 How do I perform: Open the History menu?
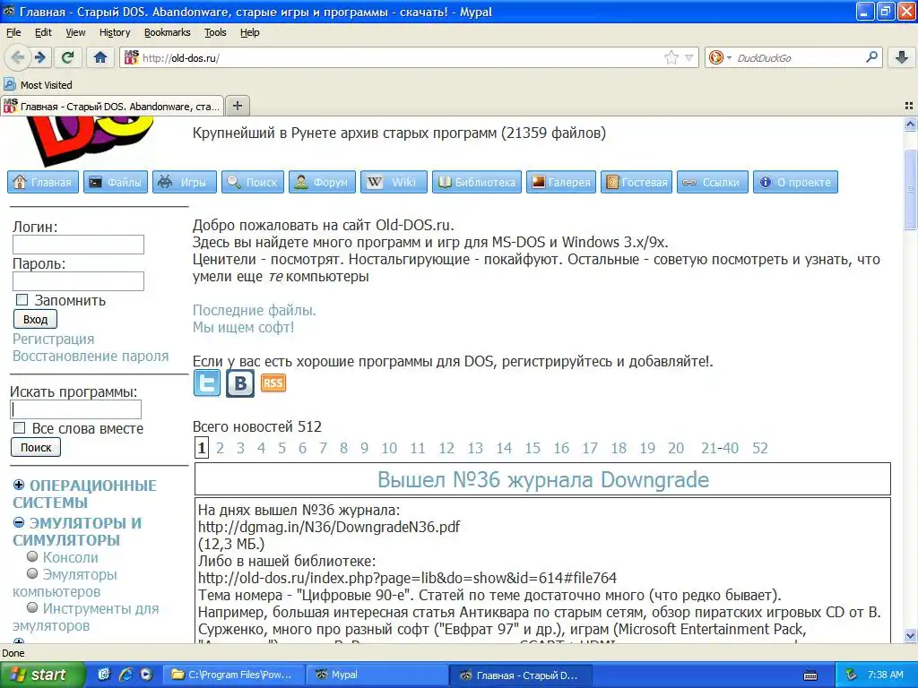click(115, 32)
